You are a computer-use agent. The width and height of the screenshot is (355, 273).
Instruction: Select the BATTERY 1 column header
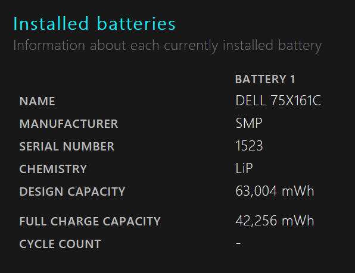tap(265, 79)
